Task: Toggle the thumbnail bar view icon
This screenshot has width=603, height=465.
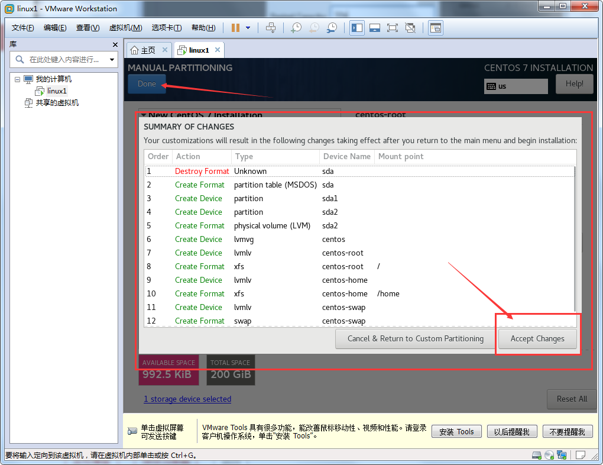Action: (x=375, y=28)
